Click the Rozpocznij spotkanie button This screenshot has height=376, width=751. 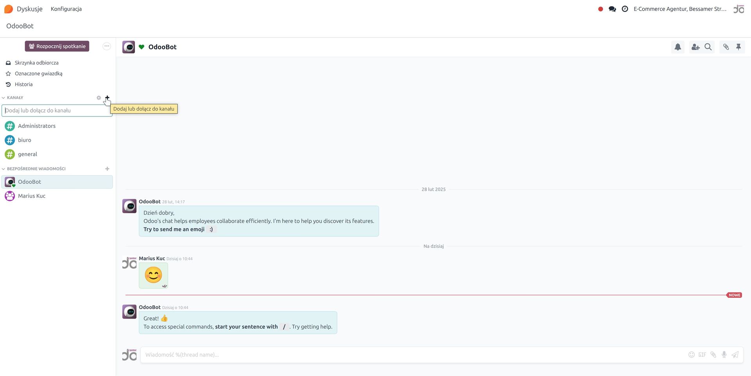(x=57, y=46)
